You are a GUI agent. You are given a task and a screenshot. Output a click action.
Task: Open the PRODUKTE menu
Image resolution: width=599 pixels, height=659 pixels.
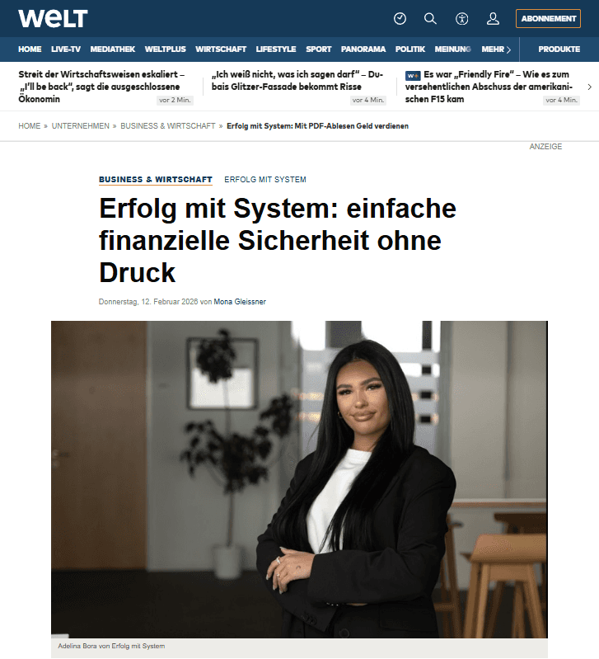tap(559, 49)
